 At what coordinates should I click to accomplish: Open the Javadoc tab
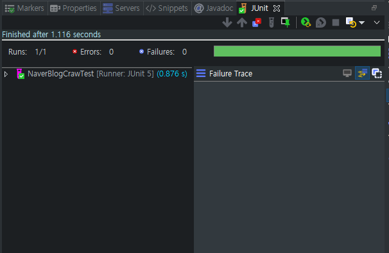[214, 8]
